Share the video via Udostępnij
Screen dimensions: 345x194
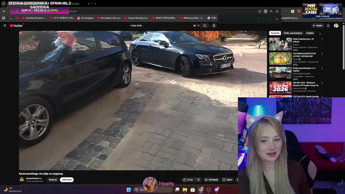click(x=211, y=180)
